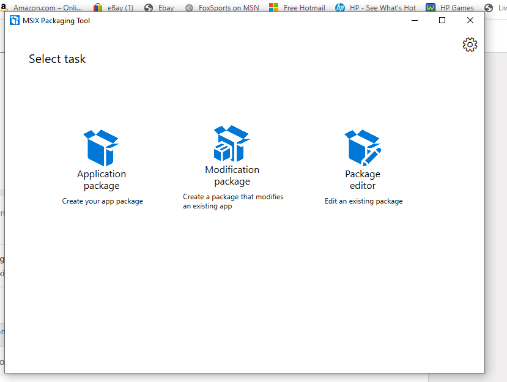
Task: Click the 'Application package' label
Action: 102,180
